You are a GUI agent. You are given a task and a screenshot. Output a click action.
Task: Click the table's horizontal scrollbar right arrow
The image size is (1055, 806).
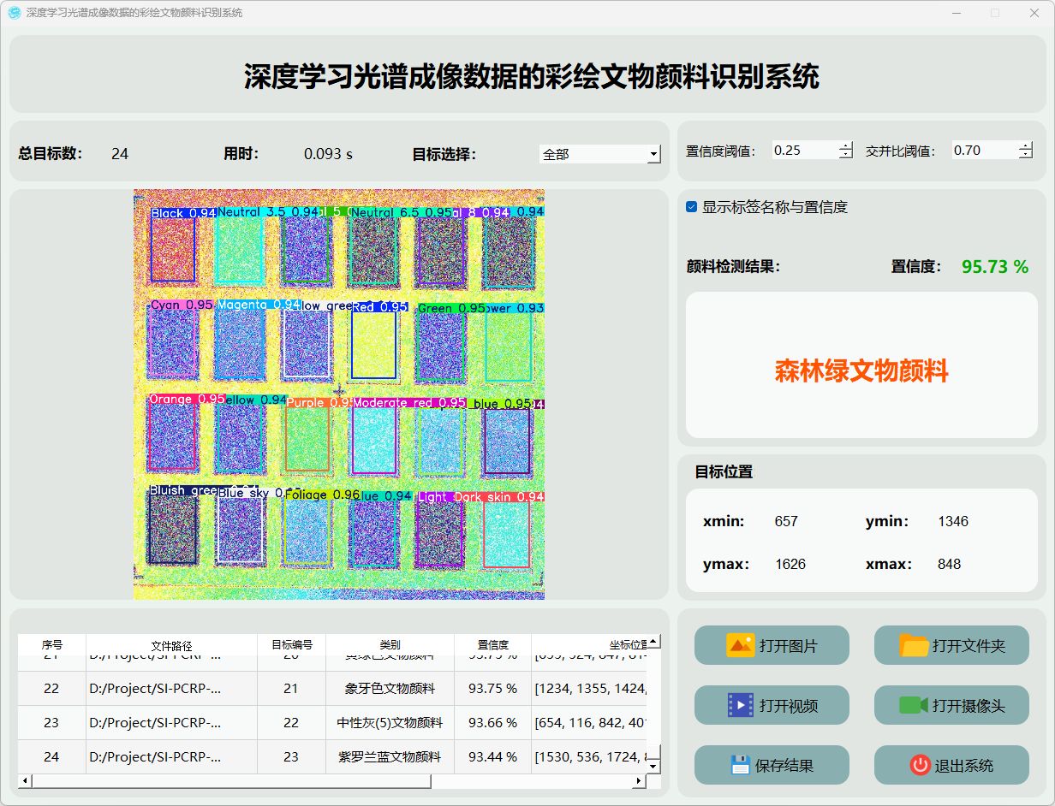point(638,780)
